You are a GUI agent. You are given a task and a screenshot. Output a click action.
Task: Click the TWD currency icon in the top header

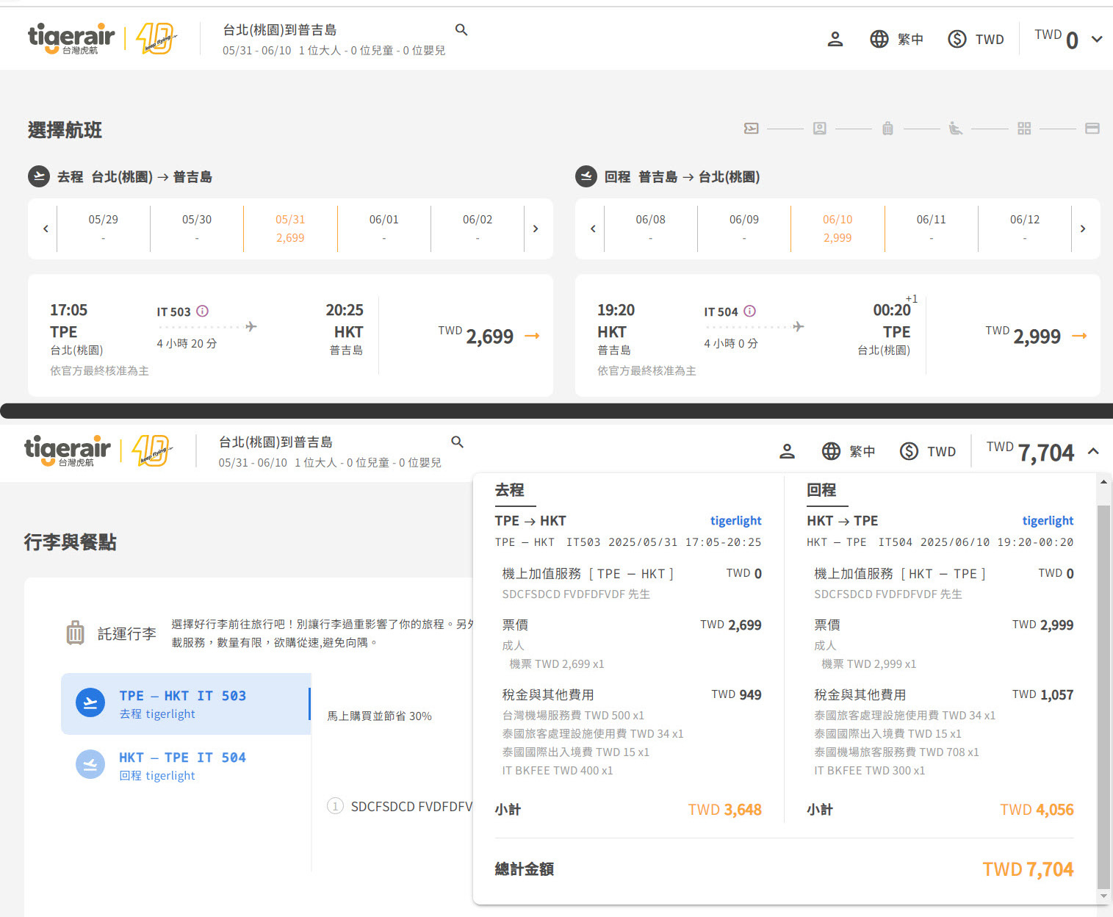click(957, 39)
